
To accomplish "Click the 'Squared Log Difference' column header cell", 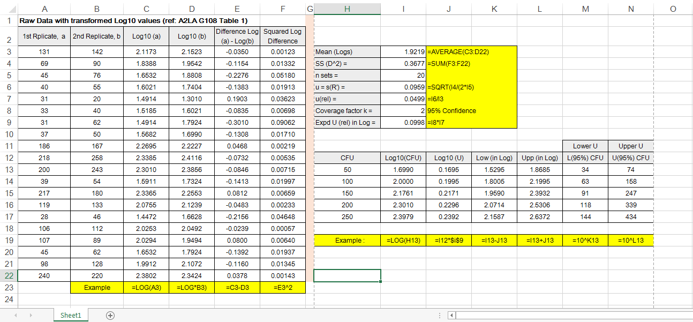I will [x=282, y=36].
